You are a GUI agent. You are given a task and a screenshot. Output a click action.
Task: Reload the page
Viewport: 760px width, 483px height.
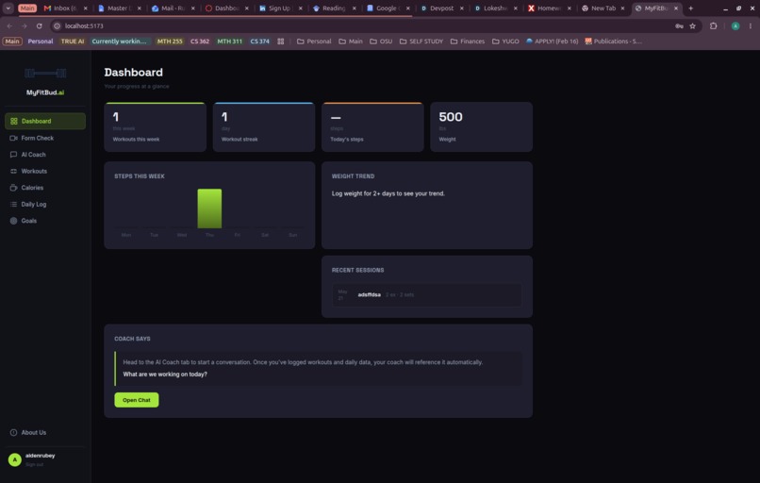pyautogui.click(x=40, y=26)
